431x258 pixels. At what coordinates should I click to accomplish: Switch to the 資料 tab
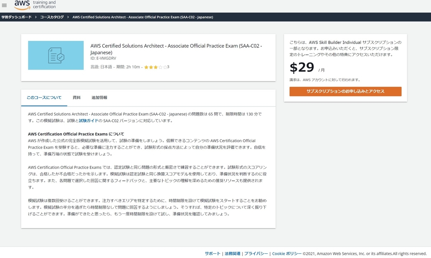pos(77,98)
